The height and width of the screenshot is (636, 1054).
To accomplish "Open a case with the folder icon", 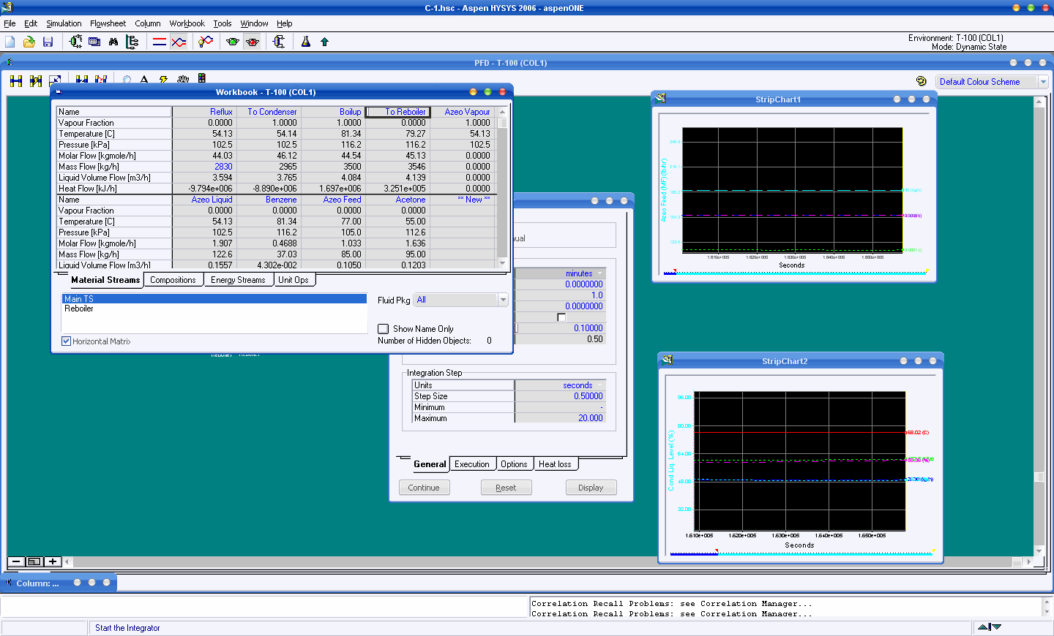I will 29,42.
